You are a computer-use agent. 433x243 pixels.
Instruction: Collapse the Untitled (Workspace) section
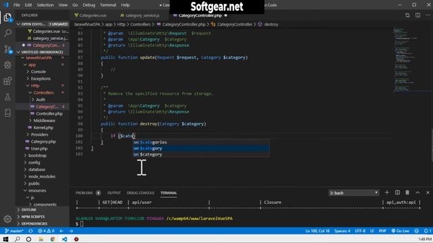click(42, 52)
